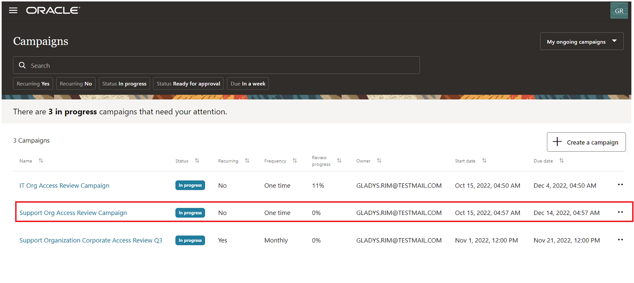Click the search magnifier icon
The image size is (634, 283).
pyautogui.click(x=22, y=65)
